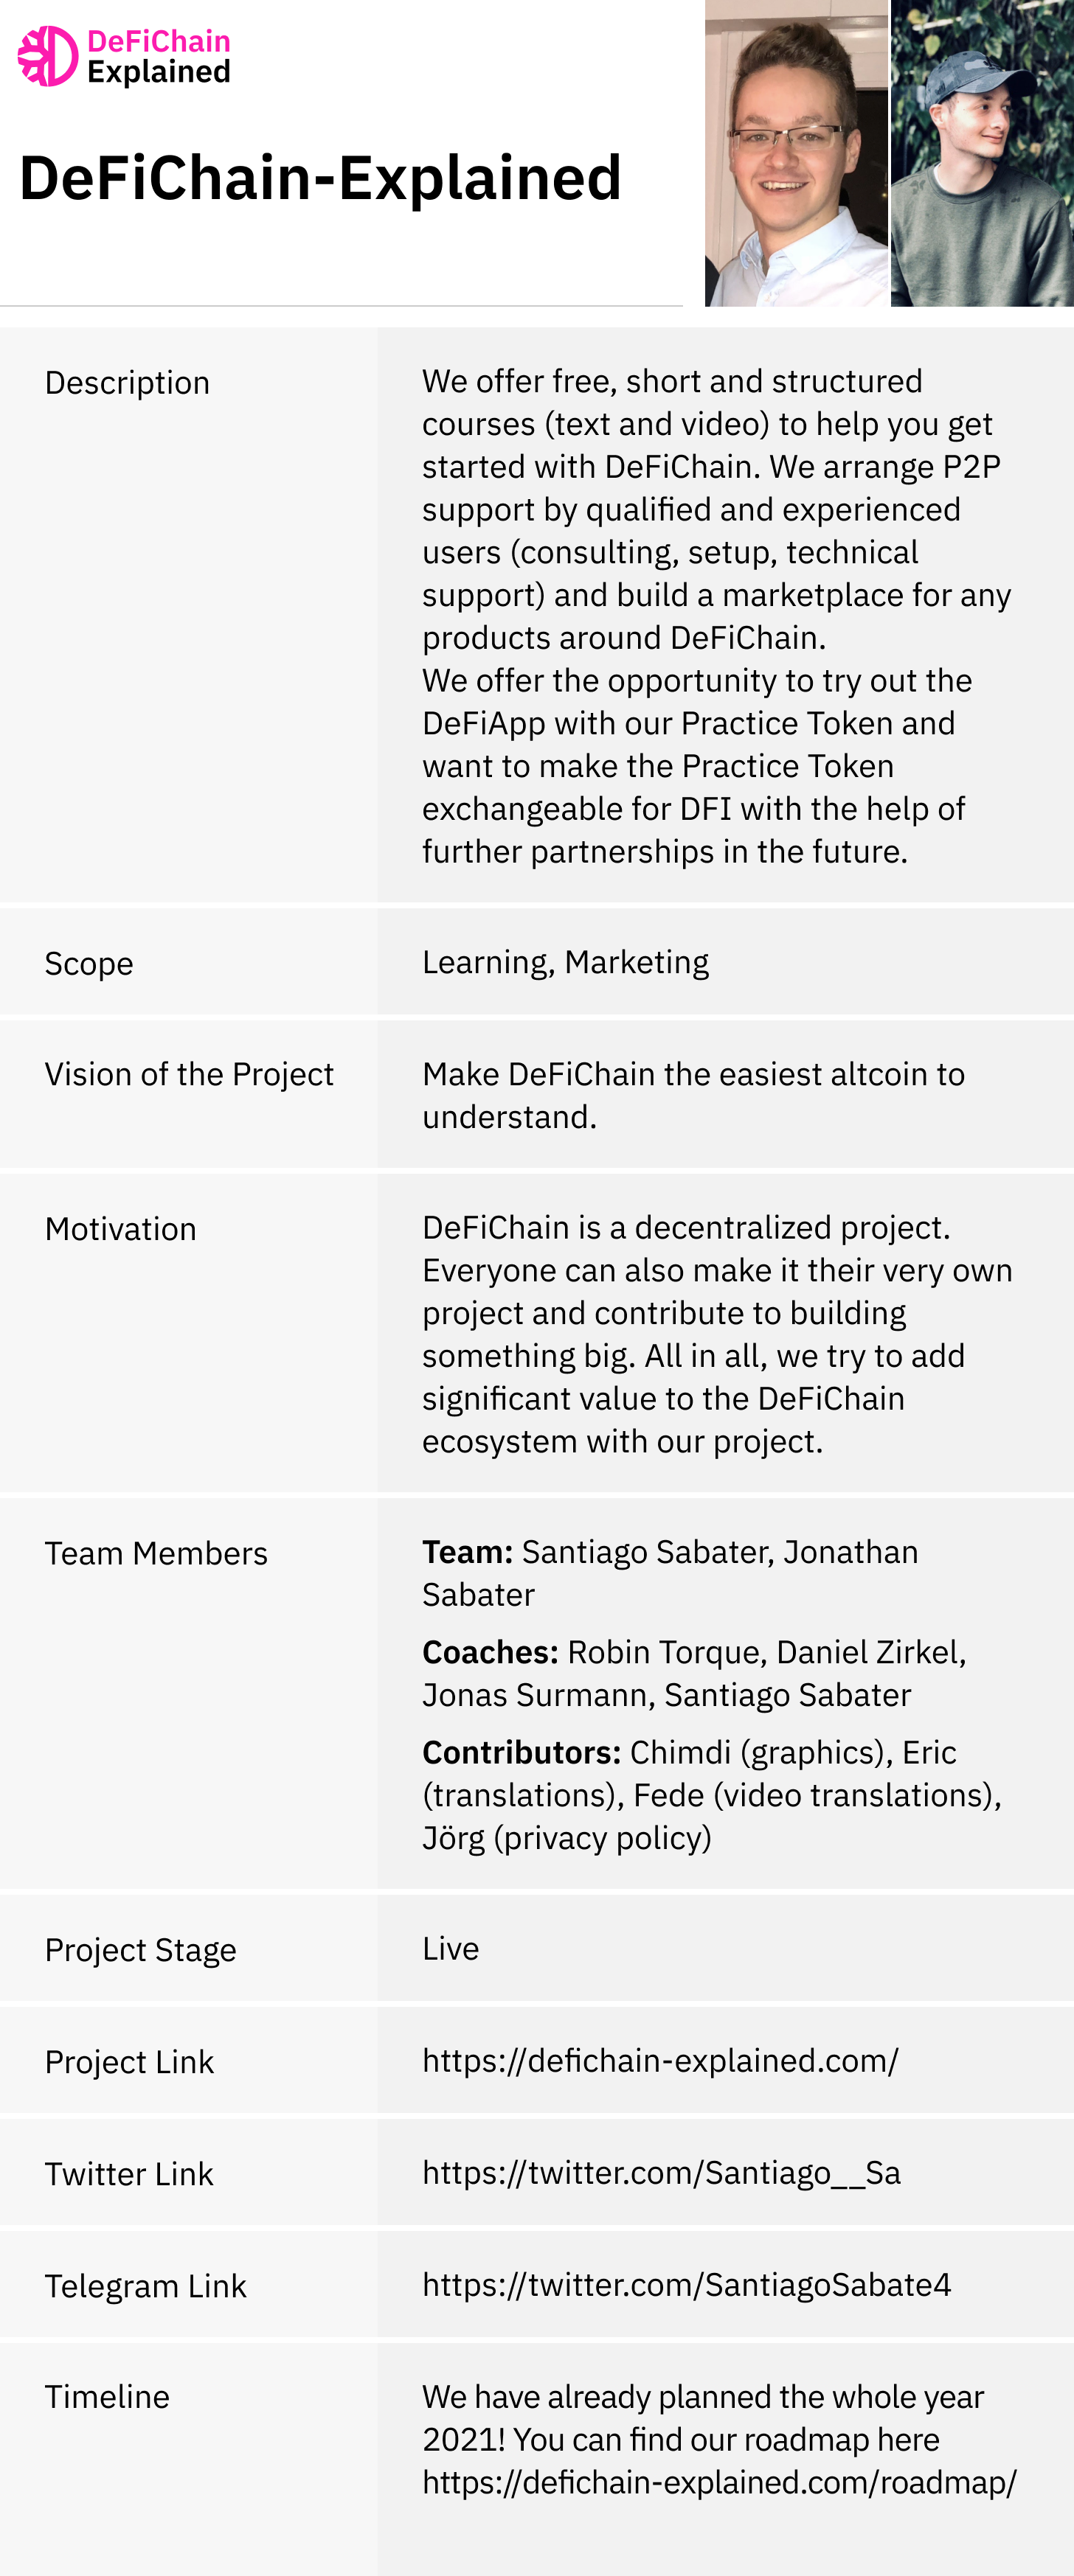Click the DeFiChain-Explained page heading
The height and width of the screenshot is (2576, 1074).
pyautogui.click(x=320, y=178)
